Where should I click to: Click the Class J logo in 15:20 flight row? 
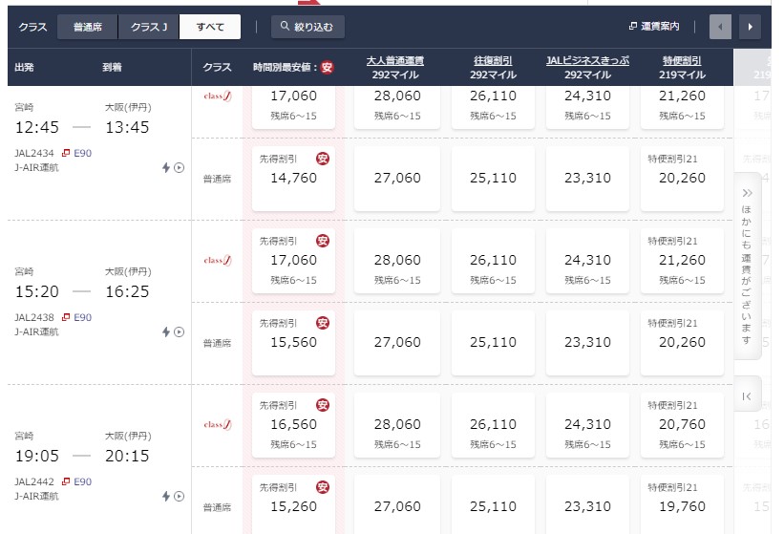coord(218,261)
